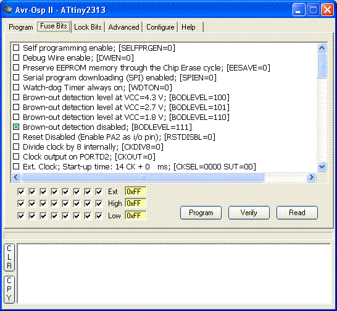Click the vertical scrollbar thumb of fuse list
The height and width of the screenshot is (311, 337).
[322, 66]
